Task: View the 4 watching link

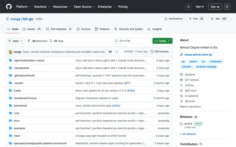Action: 189,96
